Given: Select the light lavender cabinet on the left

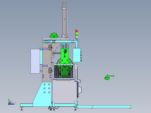Looking at the screenshot, I should [35, 61].
